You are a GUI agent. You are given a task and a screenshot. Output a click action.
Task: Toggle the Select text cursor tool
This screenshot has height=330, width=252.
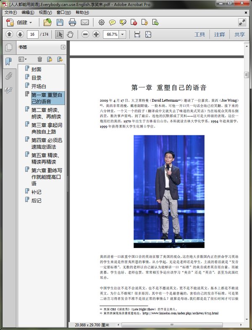click(59, 34)
